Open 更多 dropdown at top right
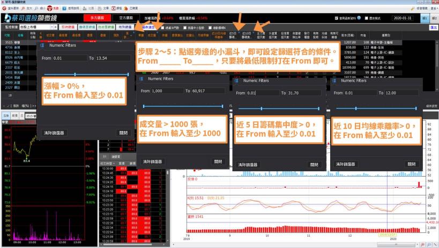Viewport: 439px width, 248px height. (x=434, y=9)
